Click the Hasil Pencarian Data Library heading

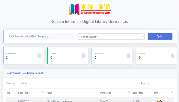click(x=25, y=73)
